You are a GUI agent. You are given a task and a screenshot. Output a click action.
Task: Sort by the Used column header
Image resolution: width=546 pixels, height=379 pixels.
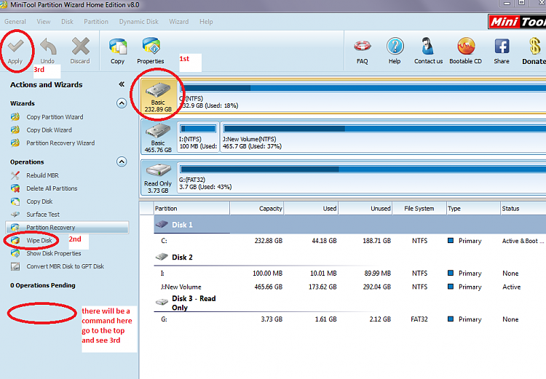[x=311, y=209]
